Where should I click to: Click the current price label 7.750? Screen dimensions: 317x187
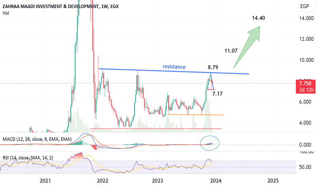pos(305,84)
